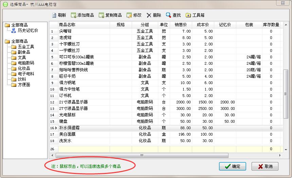Click the vertical scrollbar thumb
Viewport: 292px width, 178px height.
tap(286, 94)
